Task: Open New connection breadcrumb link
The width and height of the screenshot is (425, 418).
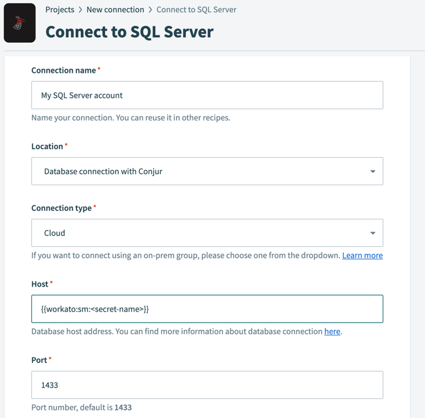Action: point(115,10)
